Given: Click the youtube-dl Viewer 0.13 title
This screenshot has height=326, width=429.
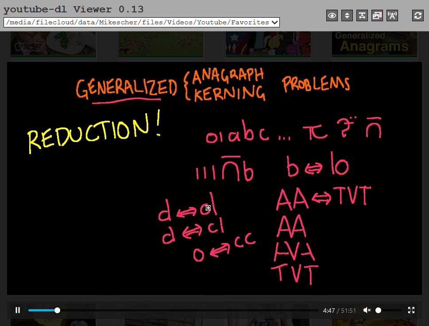Looking at the screenshot, I should click(73, 9).
